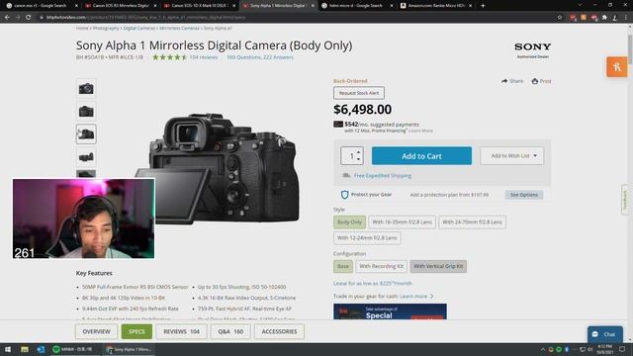The height and width of the screenshot is (356, 633).
Task: Open File Explorer from the taskbar
Action: coord(24,349)
